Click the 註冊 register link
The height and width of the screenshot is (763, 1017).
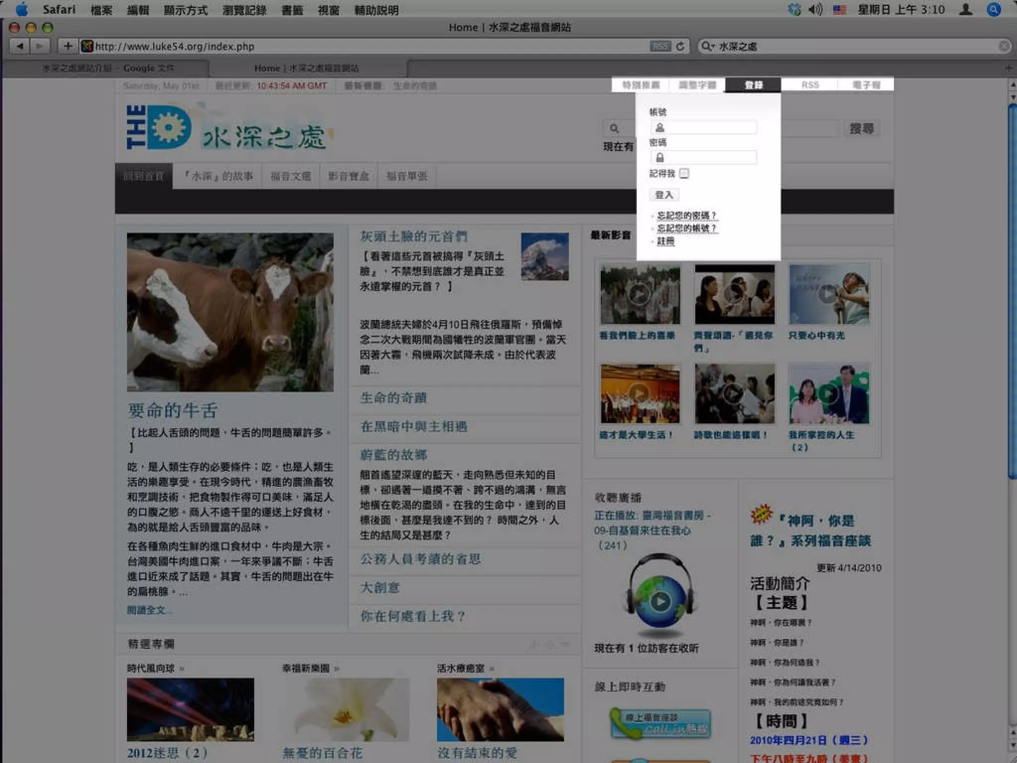665,241
